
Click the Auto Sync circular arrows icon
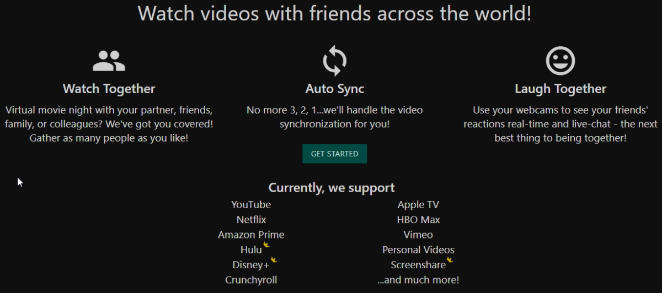point(335,61)
